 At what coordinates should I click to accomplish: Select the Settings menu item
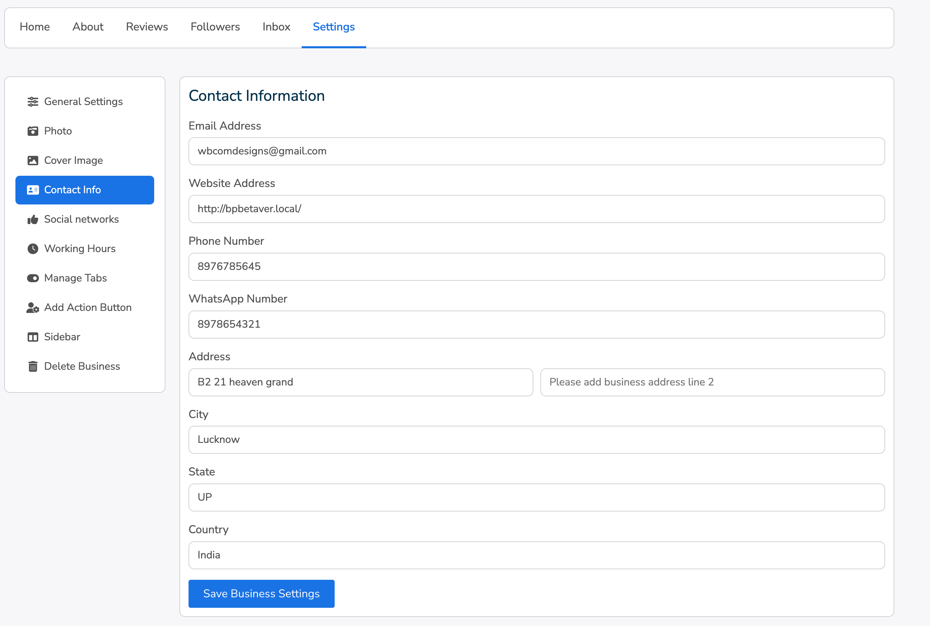pyautogui.click(x=334, y=27)
